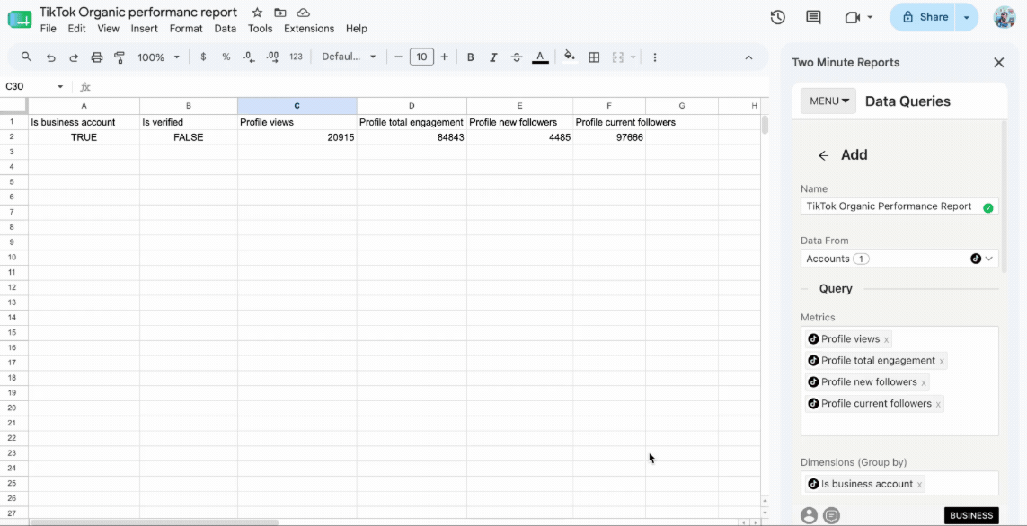The height and width of the screenshot is (526, 1027).
Task: Toggle italic formatting
Action: click(493, 57)
